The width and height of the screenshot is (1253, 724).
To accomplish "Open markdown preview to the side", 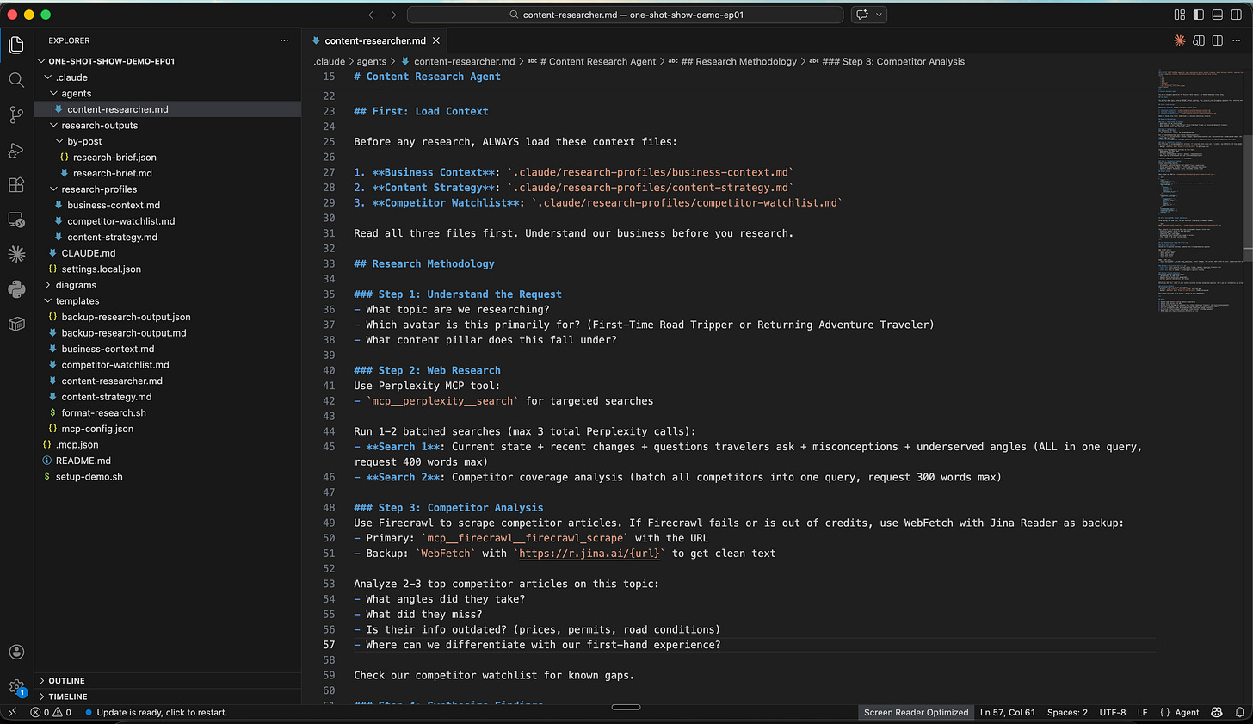I will pos(1199,40).
